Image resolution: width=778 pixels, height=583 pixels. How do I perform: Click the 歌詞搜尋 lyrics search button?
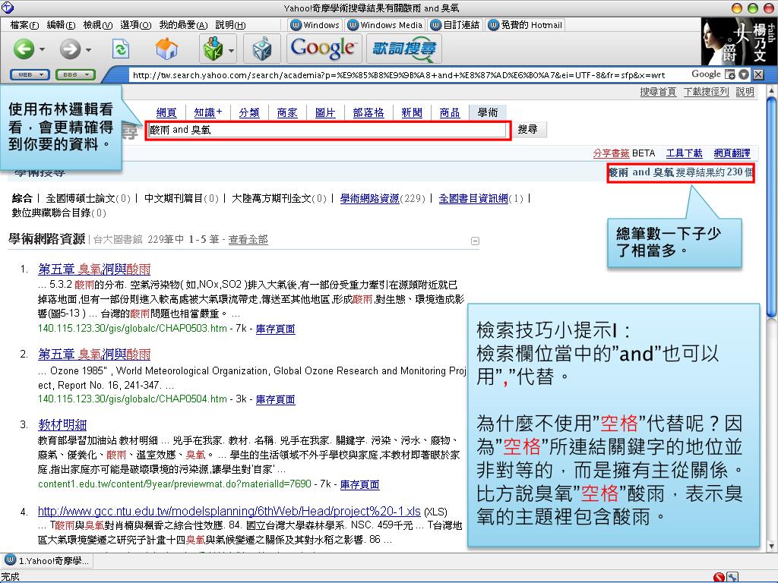404,49
